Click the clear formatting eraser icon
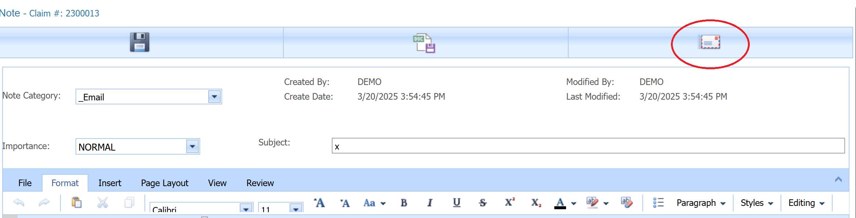 [x=627, y=203]
